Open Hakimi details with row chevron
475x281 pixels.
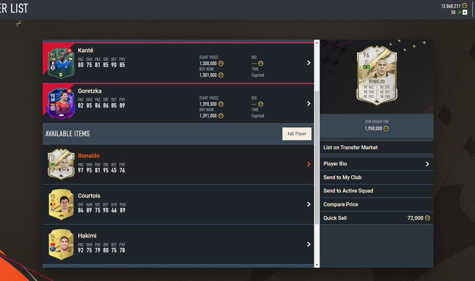point(309,244)
